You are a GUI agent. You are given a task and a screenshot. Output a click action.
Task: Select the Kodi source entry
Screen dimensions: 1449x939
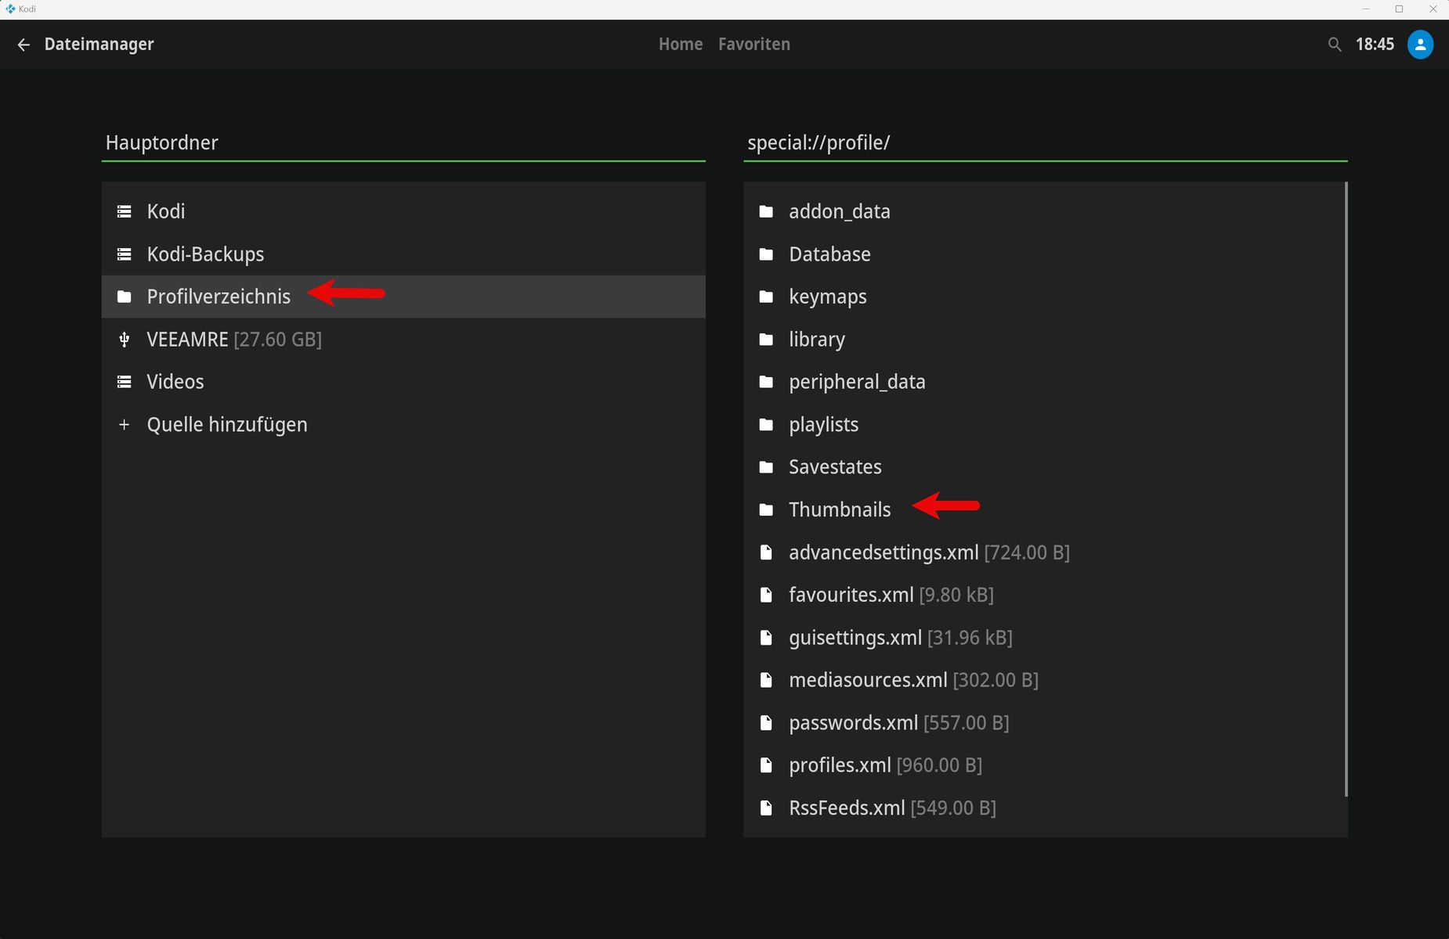pyautogui.click(x=403, y=211)
